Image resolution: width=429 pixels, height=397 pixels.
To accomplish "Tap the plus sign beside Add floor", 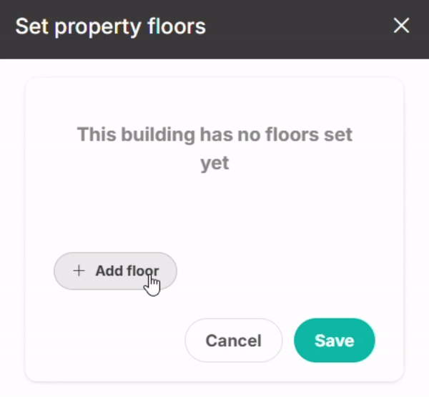I will [79, 271].
